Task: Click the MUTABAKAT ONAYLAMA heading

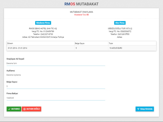Action: pos(81,12)
